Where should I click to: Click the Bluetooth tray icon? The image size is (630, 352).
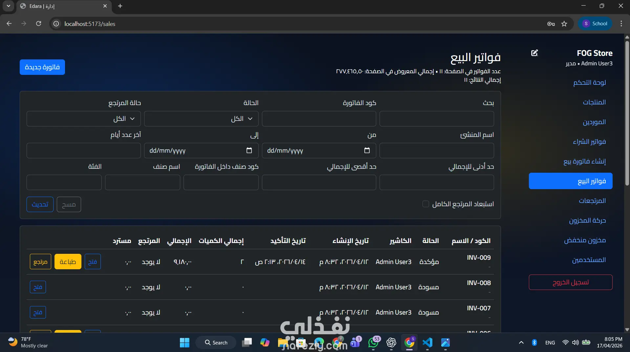pyautogui.click(x=534, y=342)
